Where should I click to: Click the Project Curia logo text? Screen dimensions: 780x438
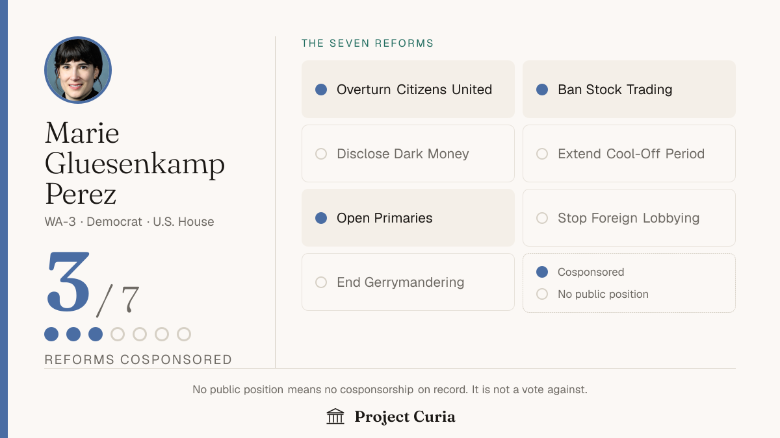pyautogui.click(x=405, y=417)
